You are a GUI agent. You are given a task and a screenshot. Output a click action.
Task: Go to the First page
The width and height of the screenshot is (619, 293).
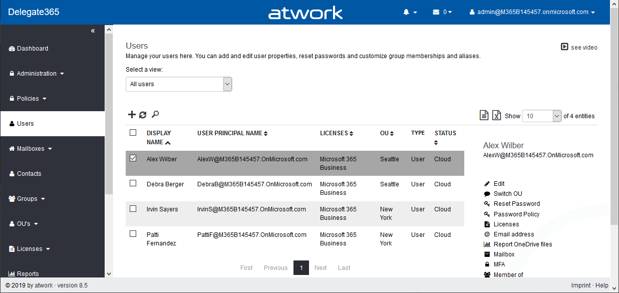click(246, 268)
